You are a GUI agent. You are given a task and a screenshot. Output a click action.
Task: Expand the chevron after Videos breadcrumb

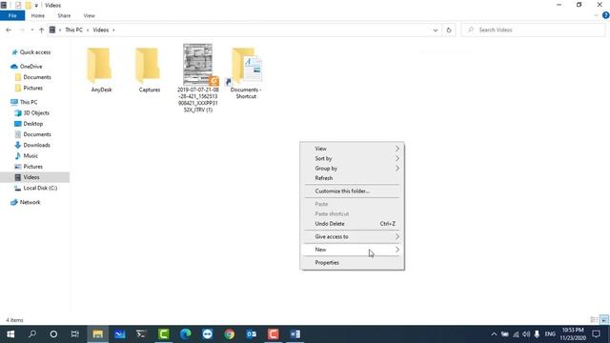click(113, 30)
